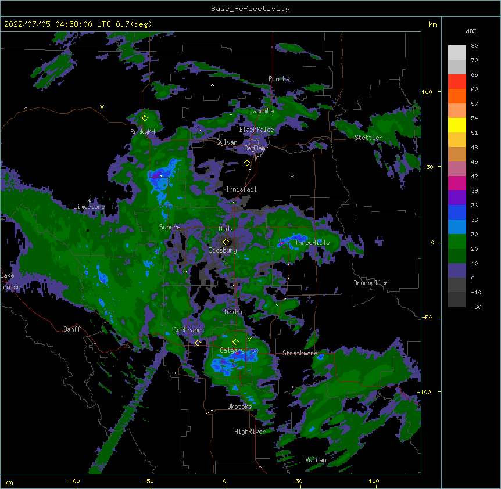Viewport: 501px width, 489px height.
Task: Select the light blue legend swatch below 33
Action: 457,226
